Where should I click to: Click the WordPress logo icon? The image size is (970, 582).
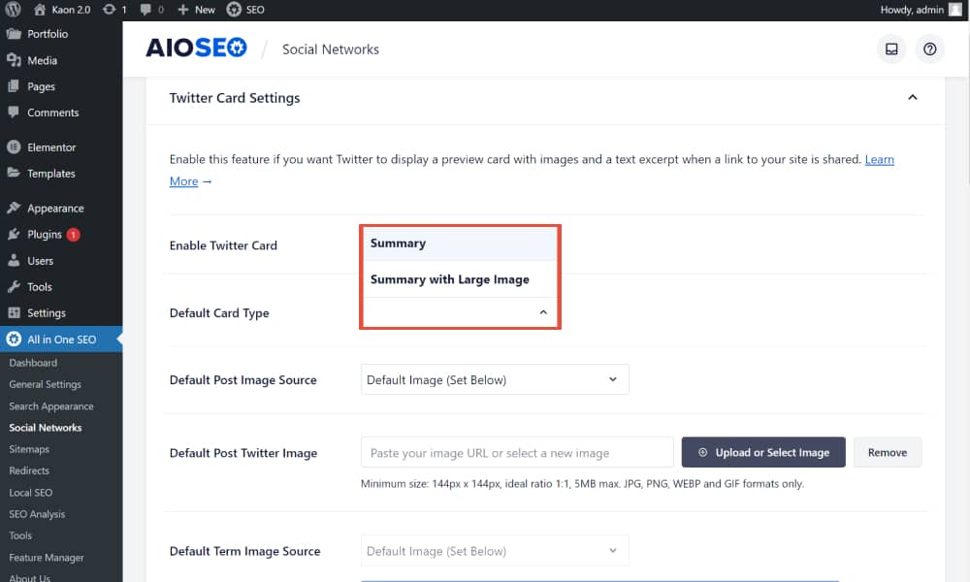(13, 10)
